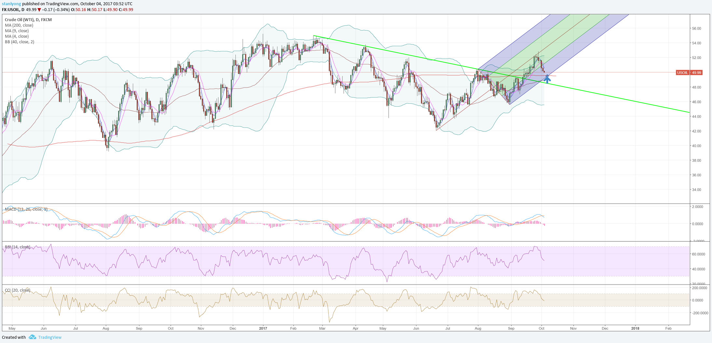
Task: Click the 44.00 price axis label
Action: pos(696,116)
